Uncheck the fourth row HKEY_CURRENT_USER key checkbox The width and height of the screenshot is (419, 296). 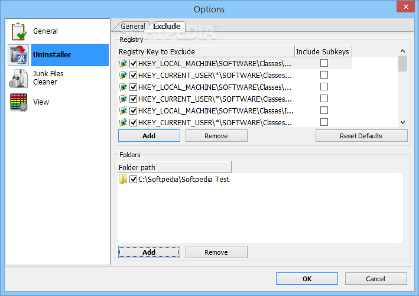click(x=133, y=99)
